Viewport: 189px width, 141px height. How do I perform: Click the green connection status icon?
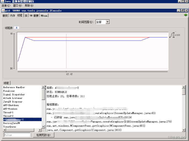click(x=185, y=15)
